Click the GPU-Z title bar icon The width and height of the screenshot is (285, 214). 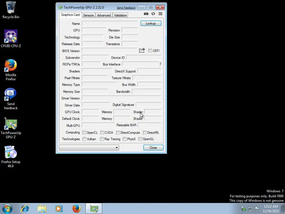(x=60, y=8)
